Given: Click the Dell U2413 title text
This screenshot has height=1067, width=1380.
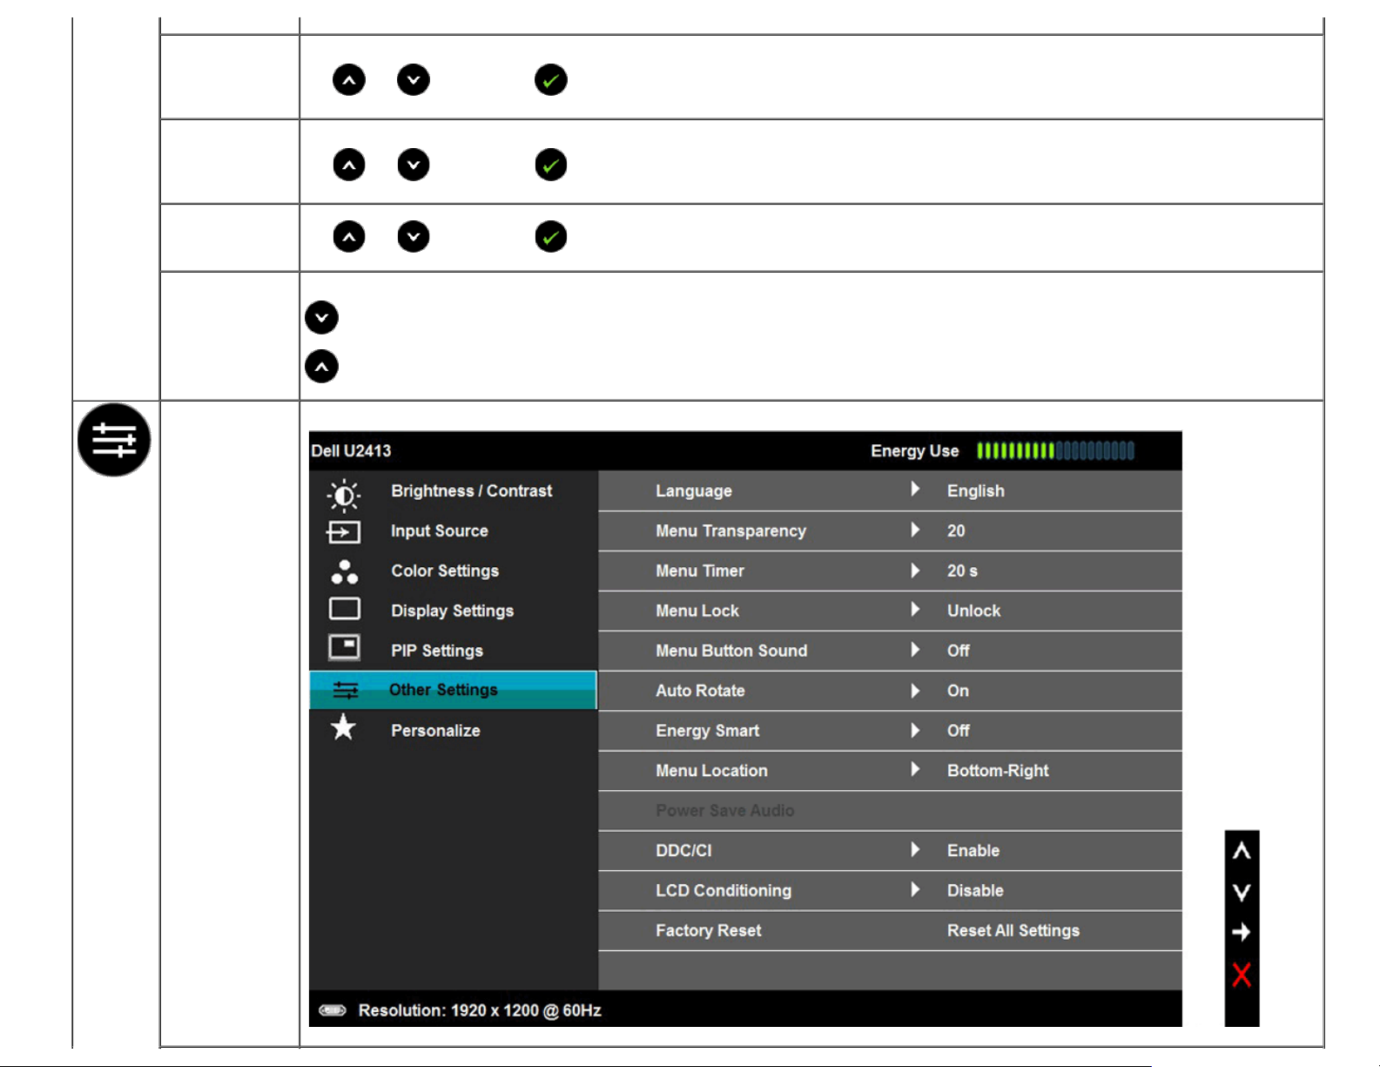Looking at the screenshot, I should point(351,450).
